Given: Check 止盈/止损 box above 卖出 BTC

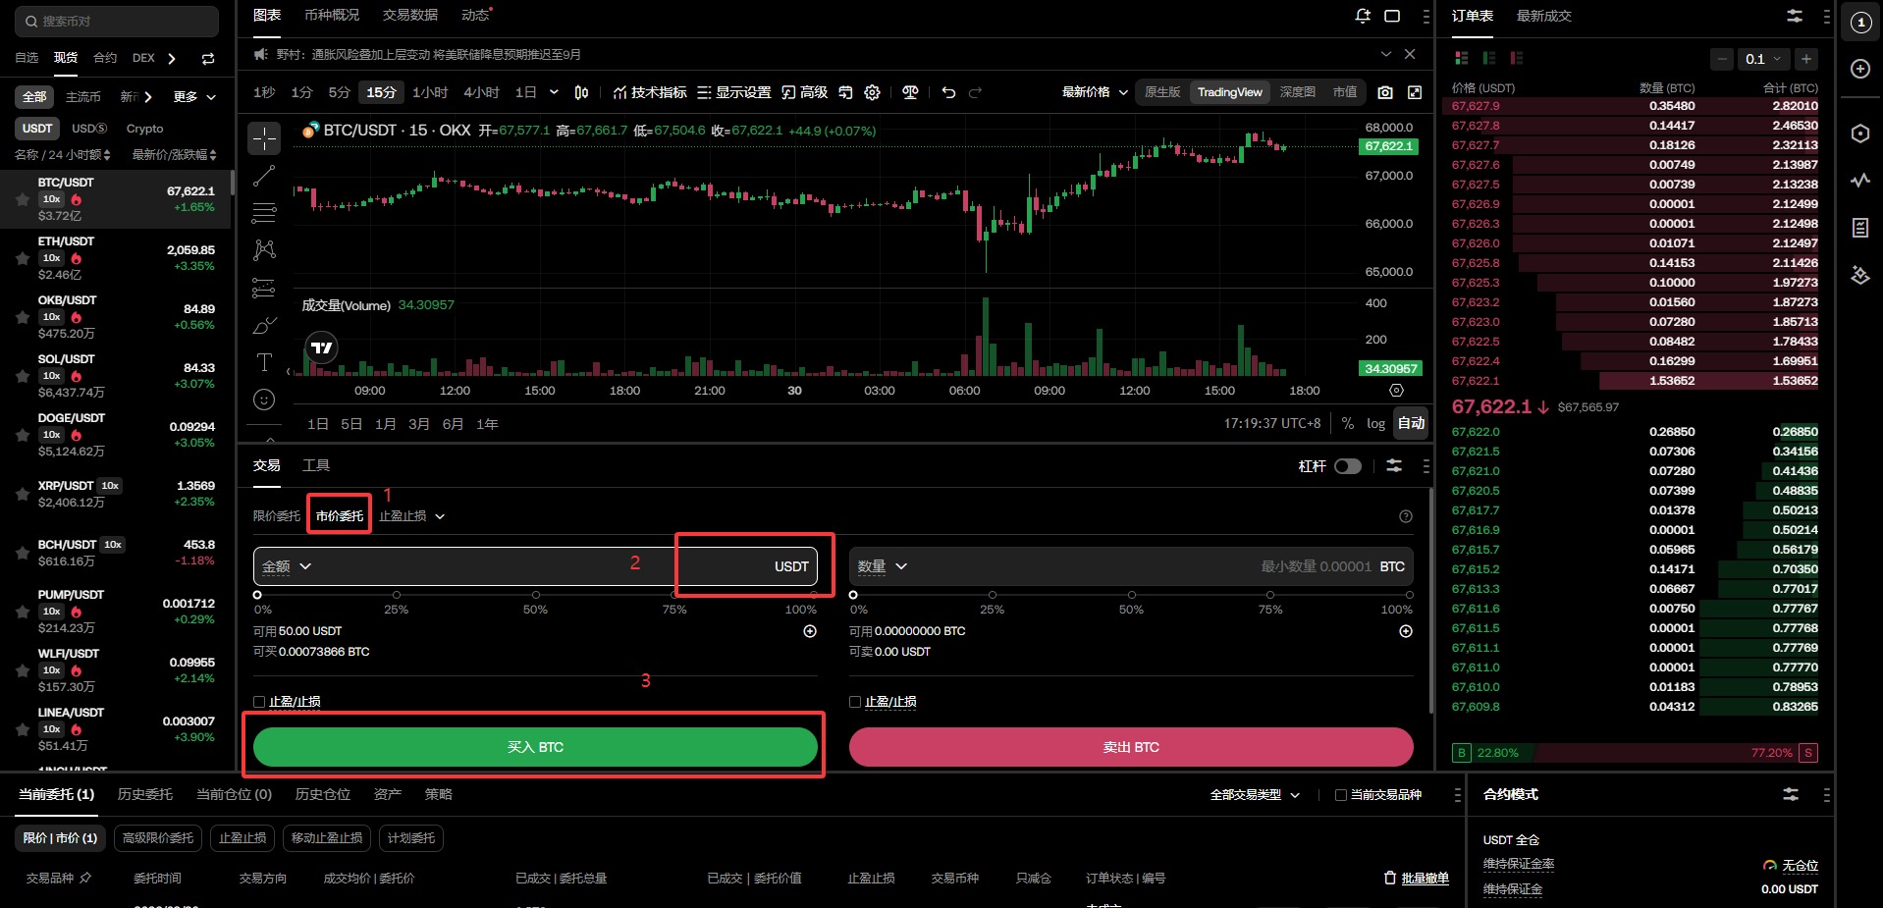Looking at the screenshot, I should (855, 702).
